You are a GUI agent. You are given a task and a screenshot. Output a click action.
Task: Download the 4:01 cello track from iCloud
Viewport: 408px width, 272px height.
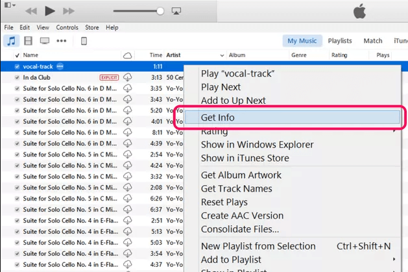pyautogui.click(x=128, y=121)
